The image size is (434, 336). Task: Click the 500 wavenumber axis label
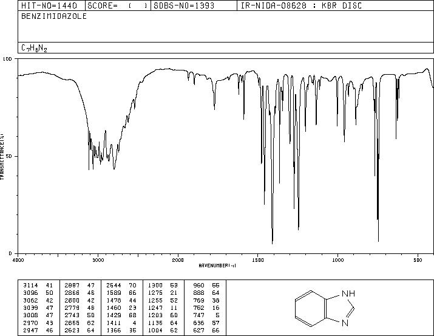click(418, 260)
